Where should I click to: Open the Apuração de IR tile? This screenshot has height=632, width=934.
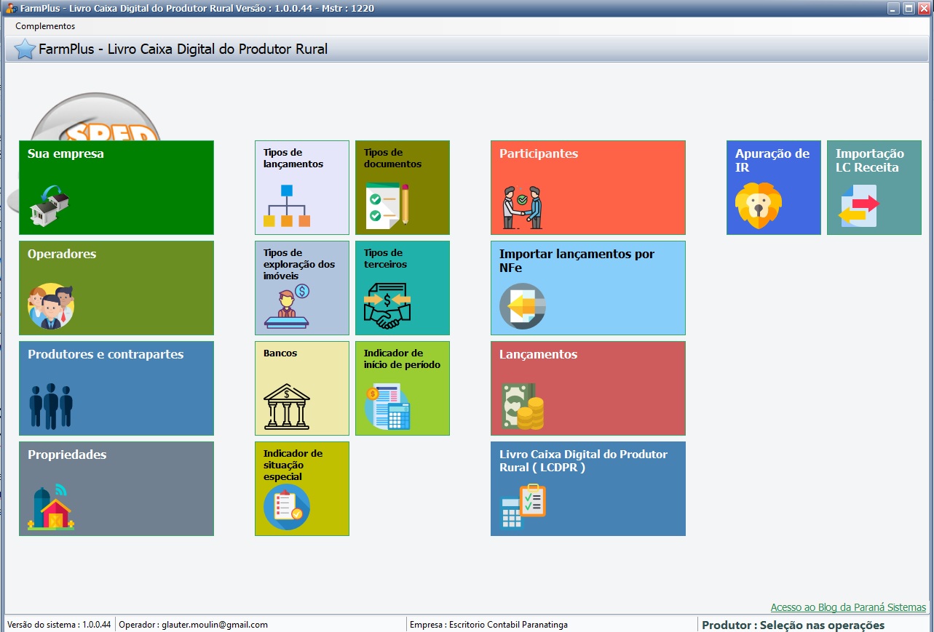[x=774, y=188]
